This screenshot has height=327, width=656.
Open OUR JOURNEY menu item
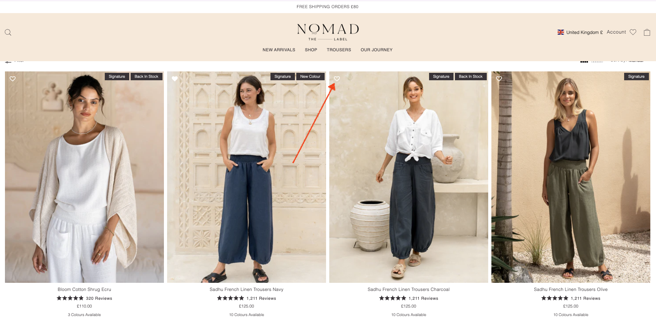pos(377,50)
